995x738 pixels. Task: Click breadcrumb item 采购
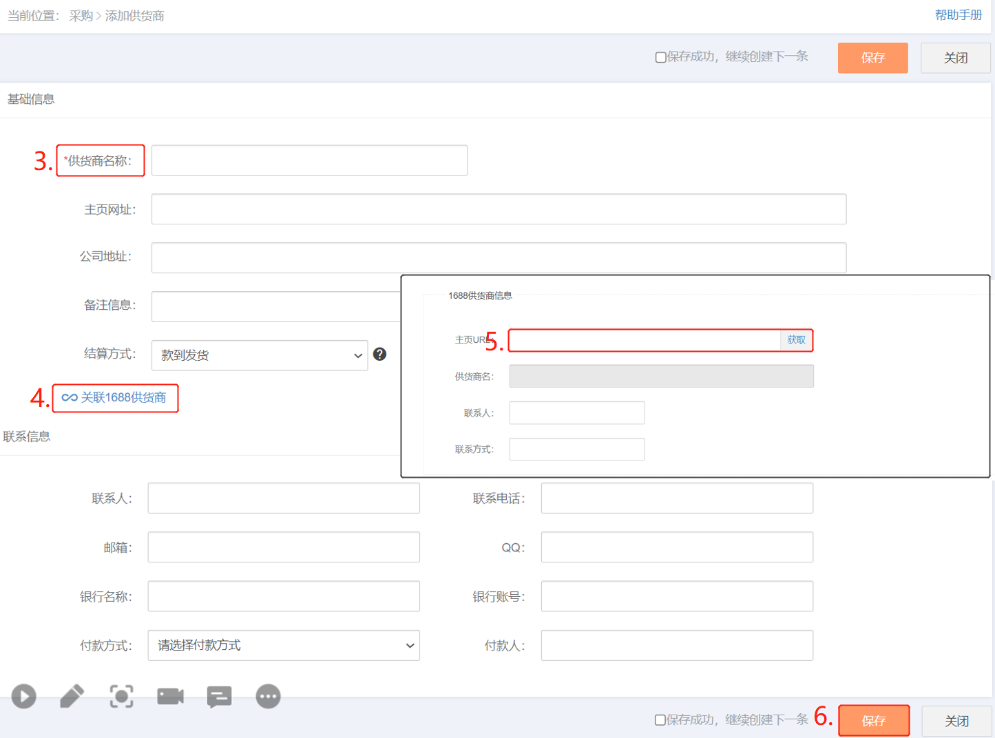[x=81, y=16]
